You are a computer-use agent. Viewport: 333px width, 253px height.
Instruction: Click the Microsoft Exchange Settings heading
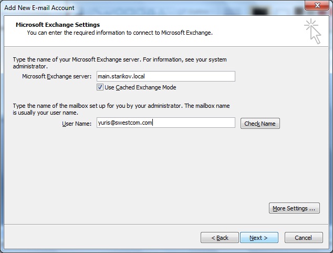(x=58, y=25)
